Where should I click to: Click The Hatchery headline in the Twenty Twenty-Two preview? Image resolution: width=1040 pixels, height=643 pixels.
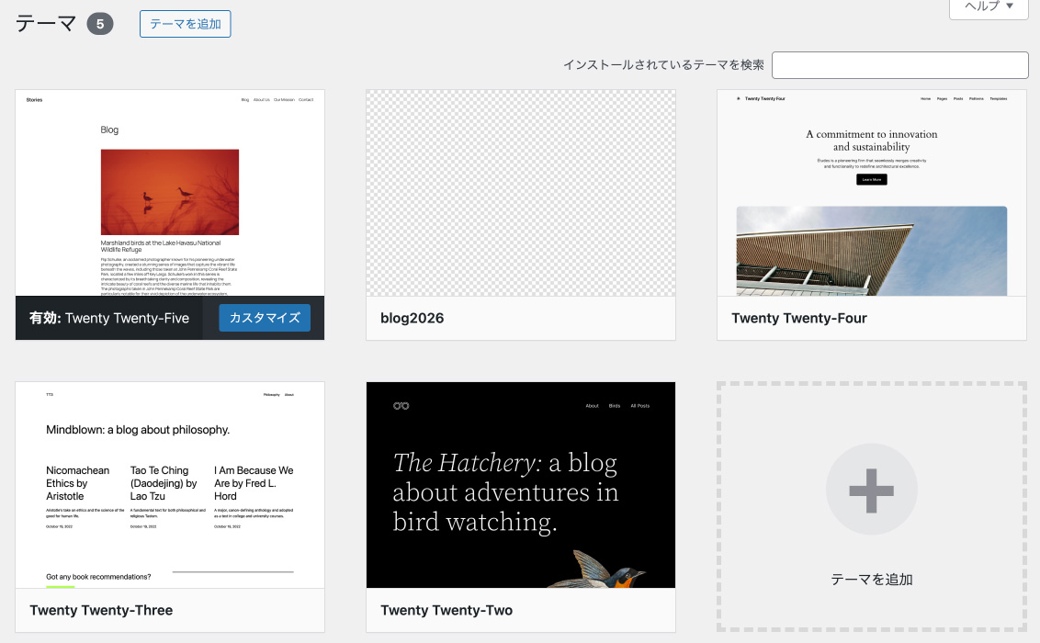point(505,491)
